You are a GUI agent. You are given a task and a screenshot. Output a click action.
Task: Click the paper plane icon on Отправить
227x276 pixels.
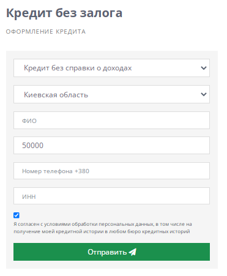[133, 252]
